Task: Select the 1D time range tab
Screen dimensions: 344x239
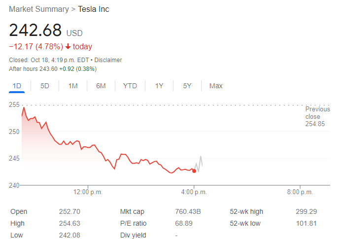Action: [17, 86]
